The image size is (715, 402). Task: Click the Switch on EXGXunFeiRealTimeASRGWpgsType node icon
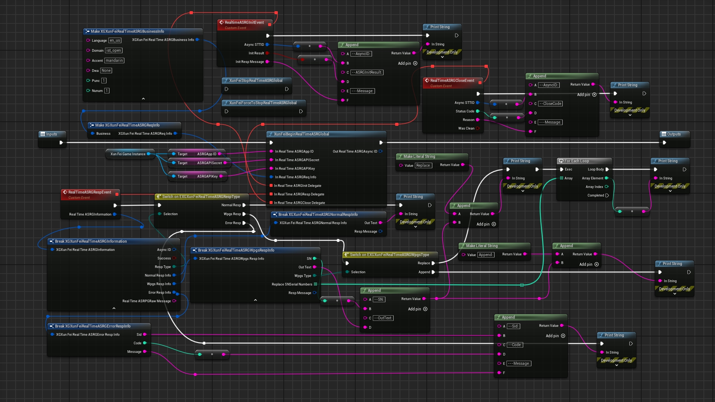click(x=346, y=255)
